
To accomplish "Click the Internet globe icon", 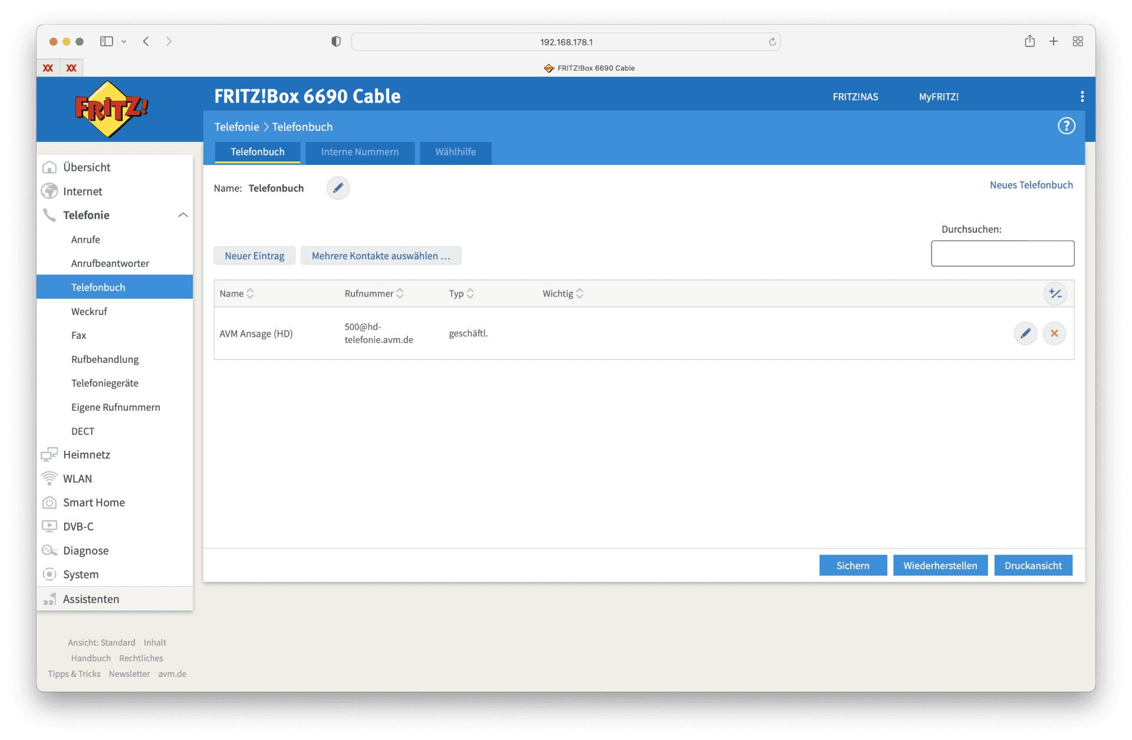I will pyautogui.click(x=50, y=191).
